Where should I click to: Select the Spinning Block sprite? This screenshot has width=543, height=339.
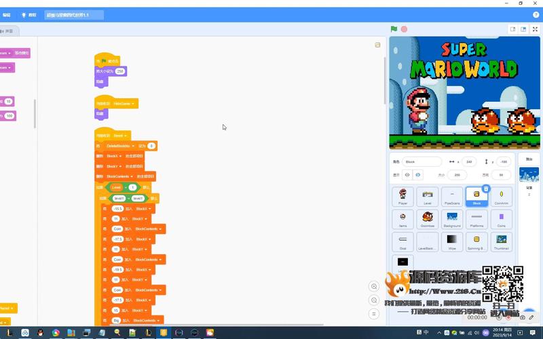[x=476, y=241]
